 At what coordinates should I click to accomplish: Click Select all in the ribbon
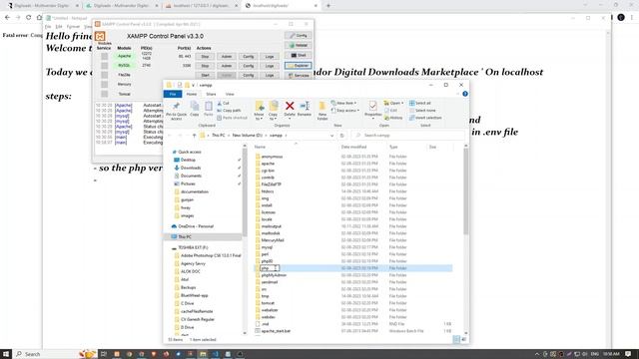[420, 103]
